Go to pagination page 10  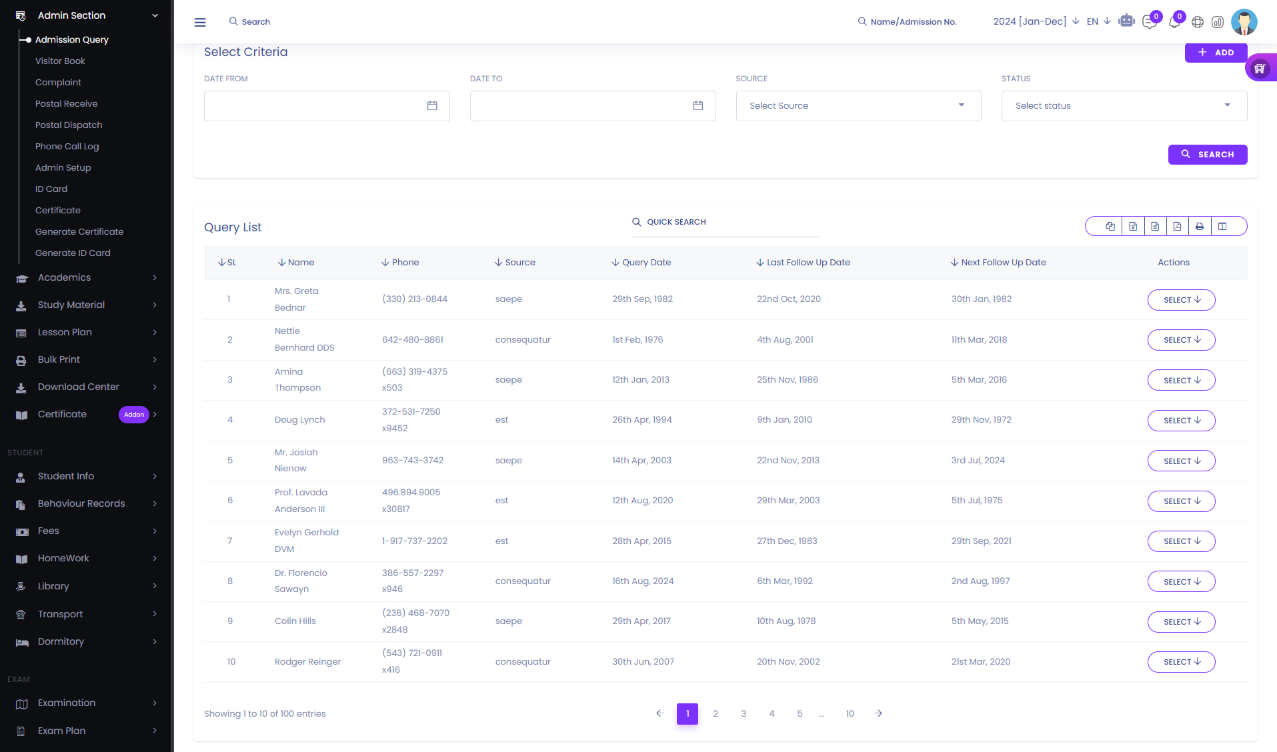(850, 713)
